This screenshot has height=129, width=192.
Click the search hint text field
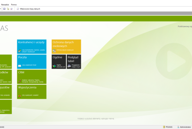pyautogui.click(x=96, y=118)
